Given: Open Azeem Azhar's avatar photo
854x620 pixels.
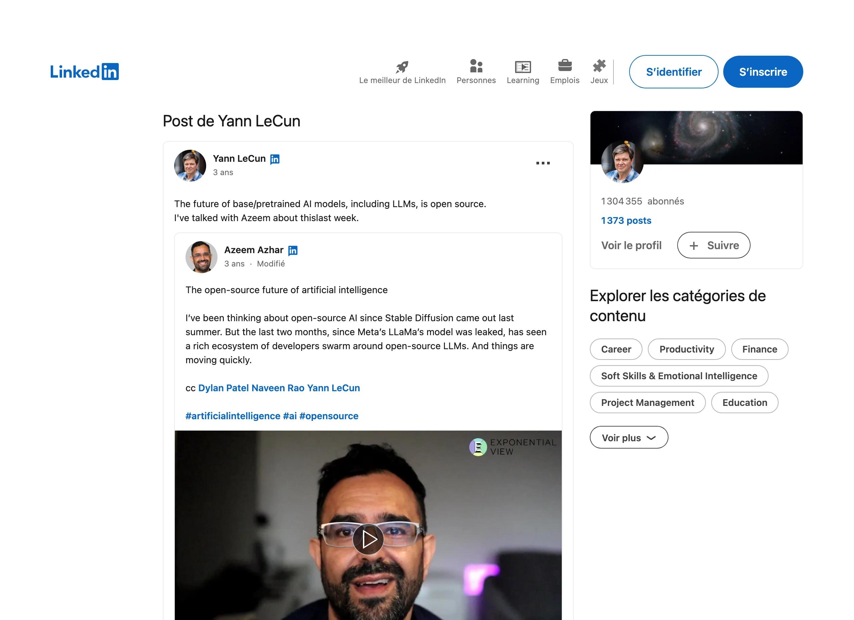Looking at the screenshot, I should pos(201,257).
